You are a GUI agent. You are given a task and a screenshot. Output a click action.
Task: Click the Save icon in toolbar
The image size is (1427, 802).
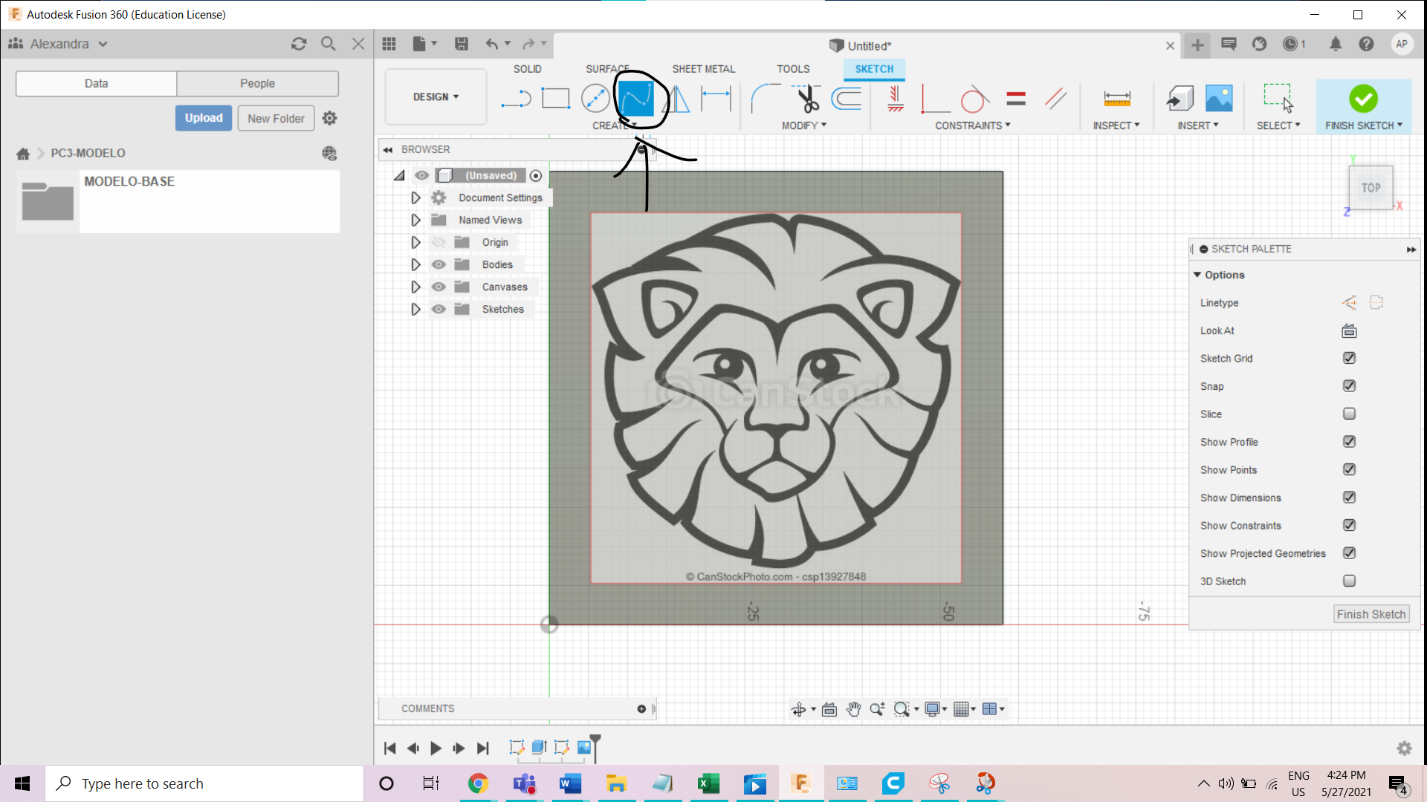coord(462,44)
